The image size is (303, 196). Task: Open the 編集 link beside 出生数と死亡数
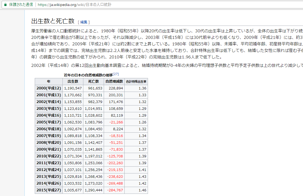tap(84, 22)
